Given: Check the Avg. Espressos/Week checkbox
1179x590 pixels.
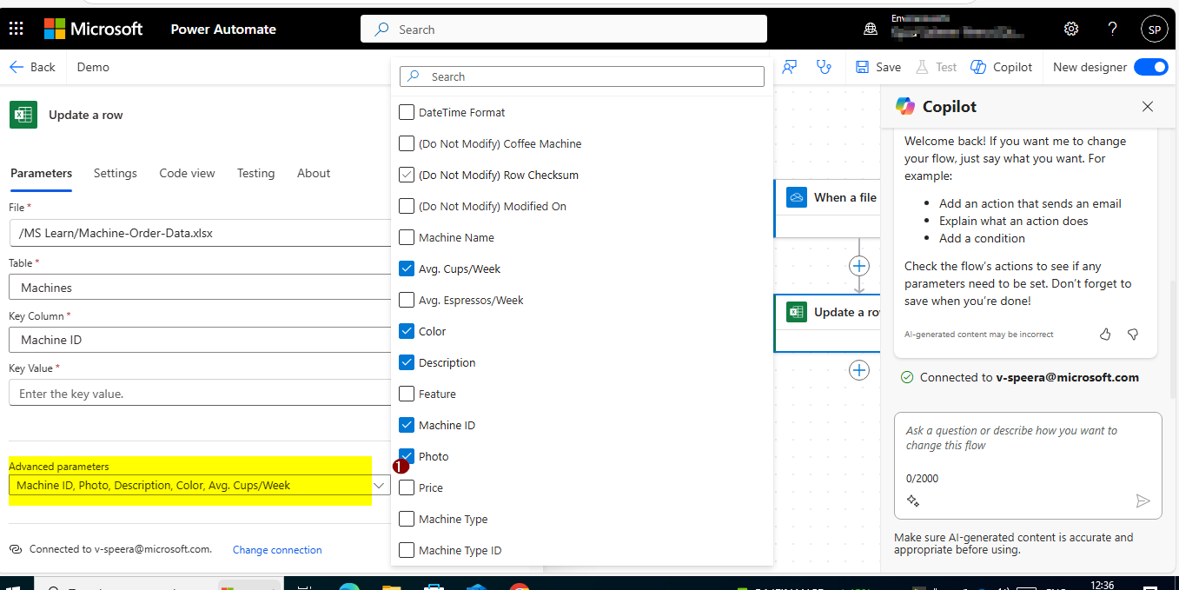Looking at the screenshot, I should coord(407,300).
